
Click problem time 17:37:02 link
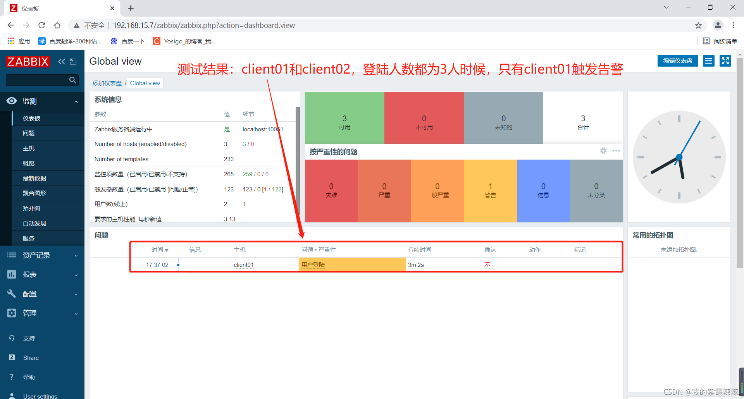coord(157,265)
